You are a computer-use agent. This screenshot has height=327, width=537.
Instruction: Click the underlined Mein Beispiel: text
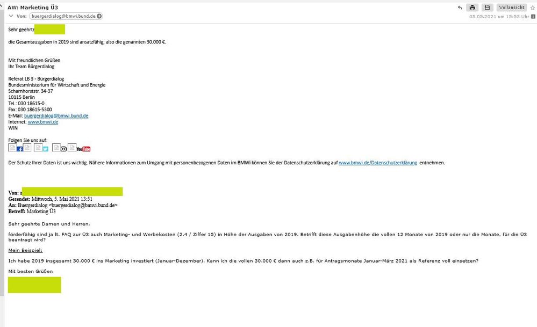pyautogui.click(x=25, y=250)
